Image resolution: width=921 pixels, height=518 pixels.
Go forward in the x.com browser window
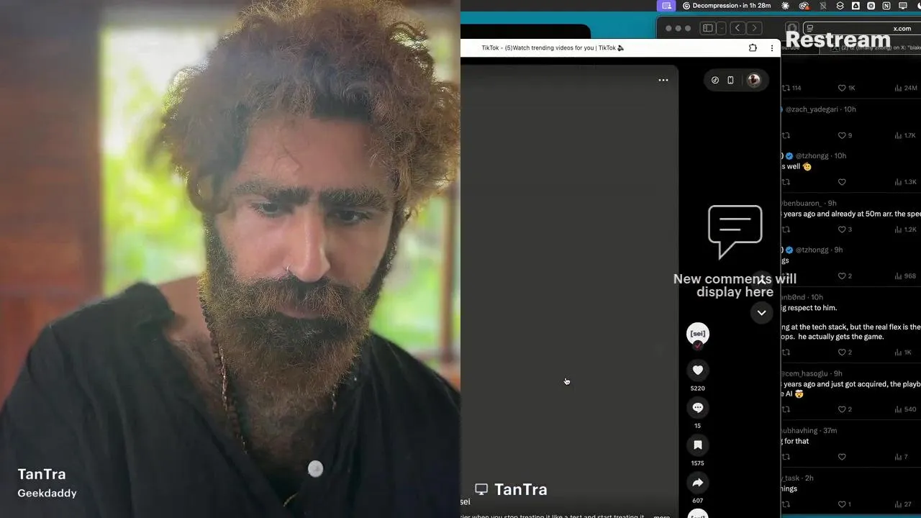[x=754, y=28]
